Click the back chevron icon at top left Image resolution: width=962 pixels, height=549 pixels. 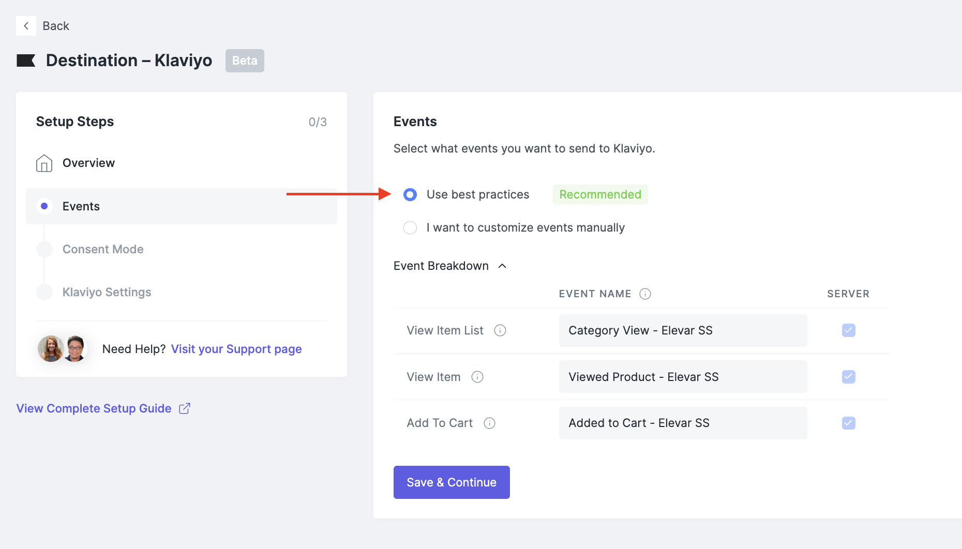pos(26,25)
